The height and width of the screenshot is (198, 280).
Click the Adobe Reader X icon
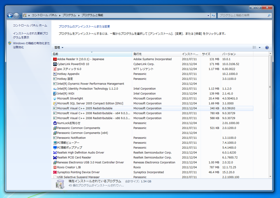[x=55, y=59]
